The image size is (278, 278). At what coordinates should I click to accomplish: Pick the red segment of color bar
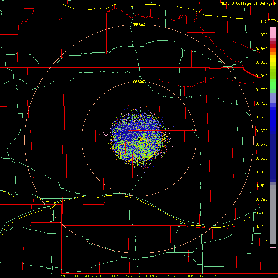pyautogui.click(x=273, y=46)
